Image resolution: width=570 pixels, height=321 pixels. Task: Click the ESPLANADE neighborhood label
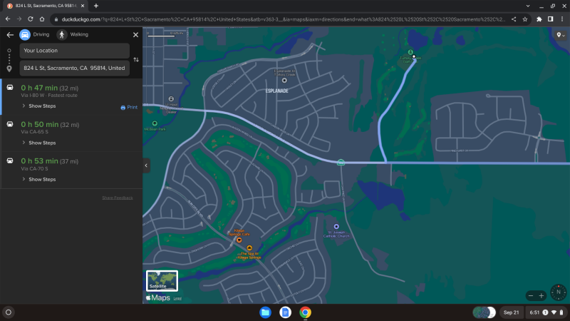pyautogui.click(x=276, y=91)
